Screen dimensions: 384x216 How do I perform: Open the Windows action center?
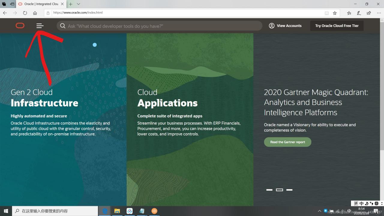[376, 211]
